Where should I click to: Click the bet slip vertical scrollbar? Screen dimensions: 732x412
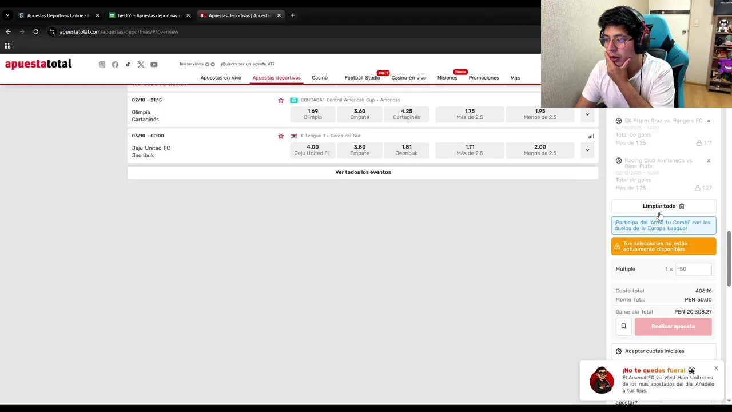point(729,259)
